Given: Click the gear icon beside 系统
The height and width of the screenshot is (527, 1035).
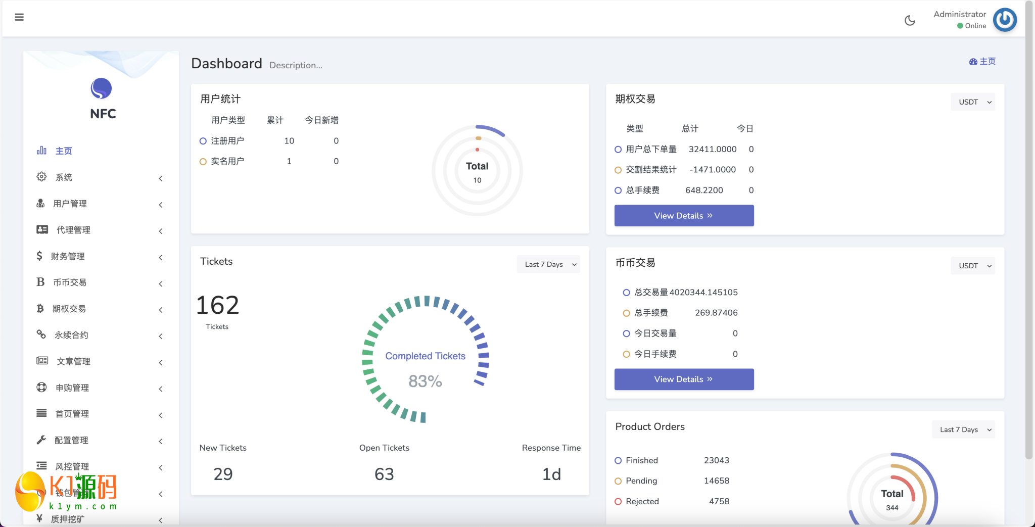Looking at the screenshot, I should pos(41,177).
